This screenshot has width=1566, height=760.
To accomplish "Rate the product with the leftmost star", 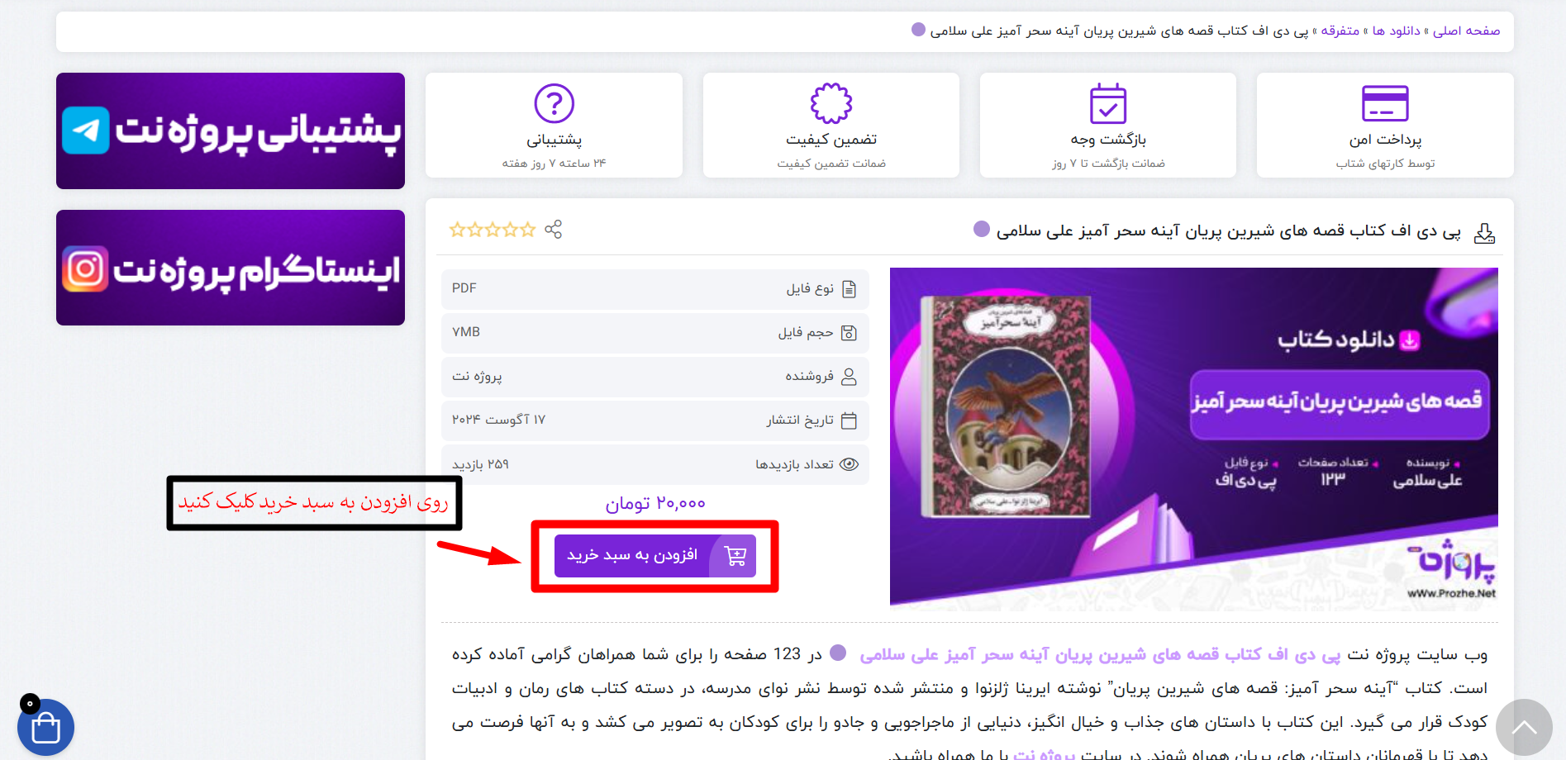I will tap(457, 230).
